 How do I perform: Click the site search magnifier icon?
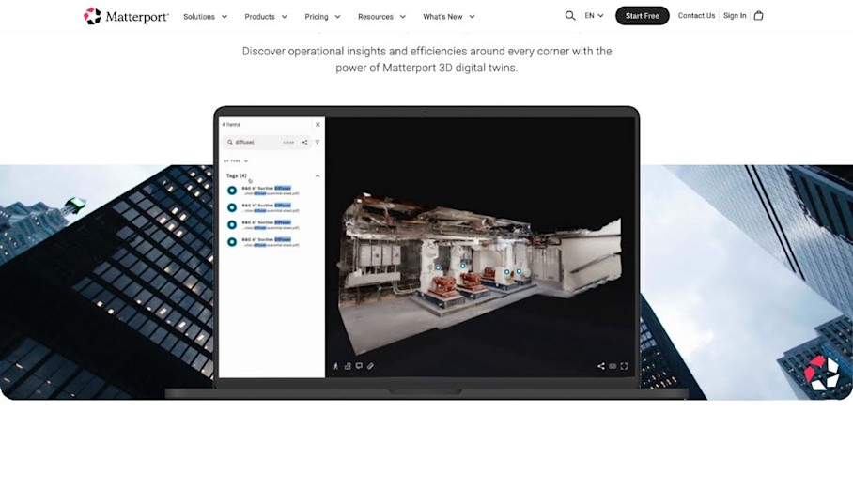pyautogui.click(x=569, y=16)
